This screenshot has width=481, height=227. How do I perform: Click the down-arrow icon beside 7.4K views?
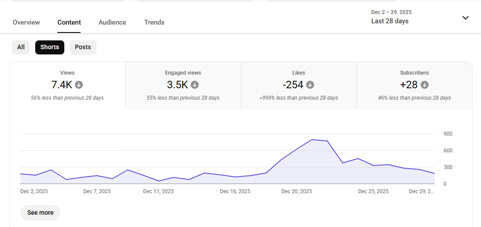[x=79, y=85]
